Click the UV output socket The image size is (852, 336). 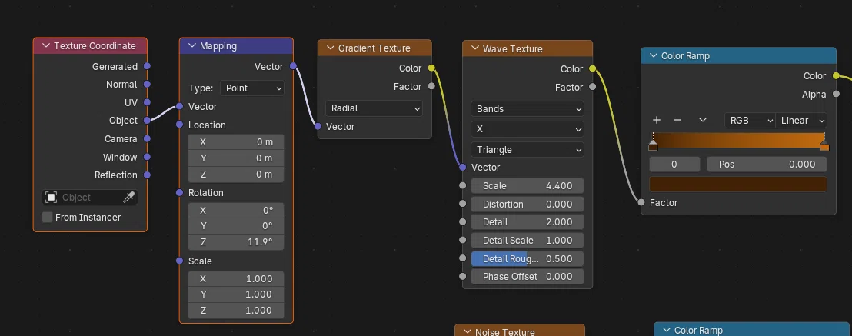[147, 102]
